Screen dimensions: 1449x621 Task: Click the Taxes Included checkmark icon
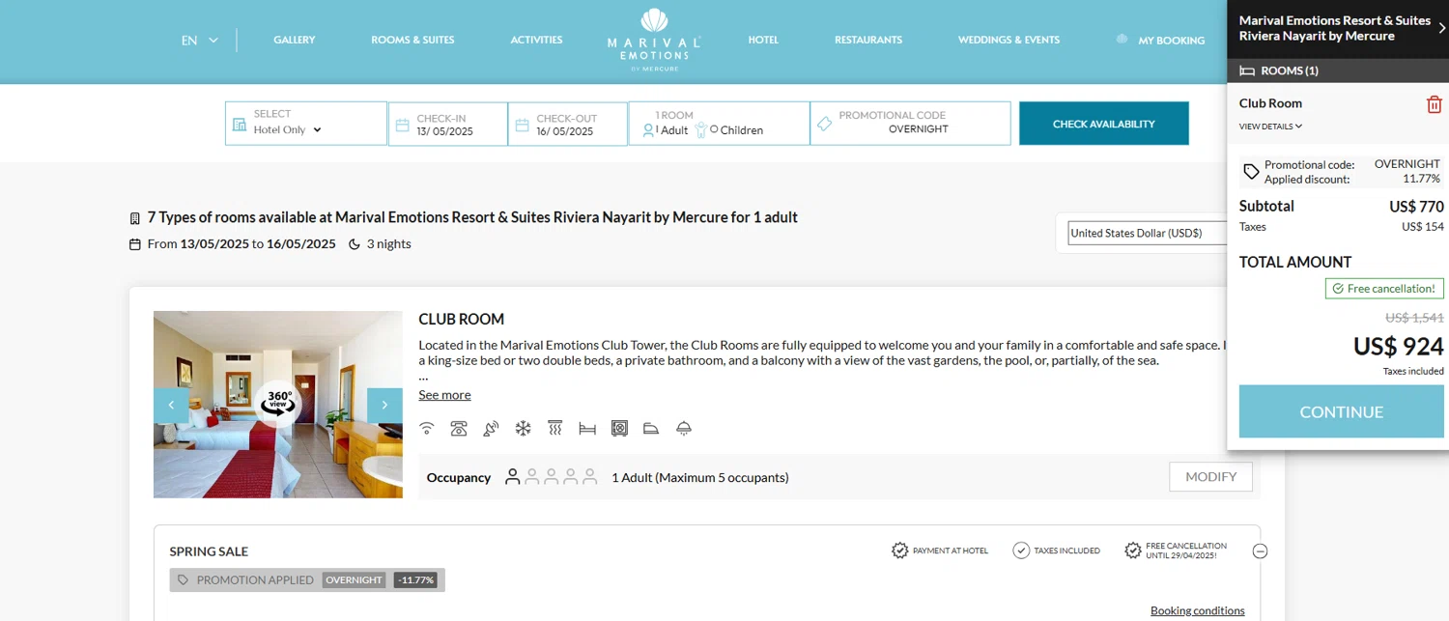(1021, 550)
